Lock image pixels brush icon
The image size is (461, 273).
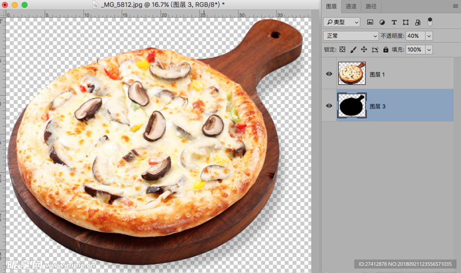353,49
